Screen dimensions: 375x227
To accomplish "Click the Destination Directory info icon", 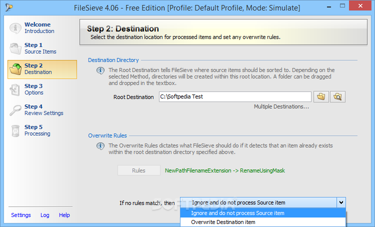I will 100,70.
